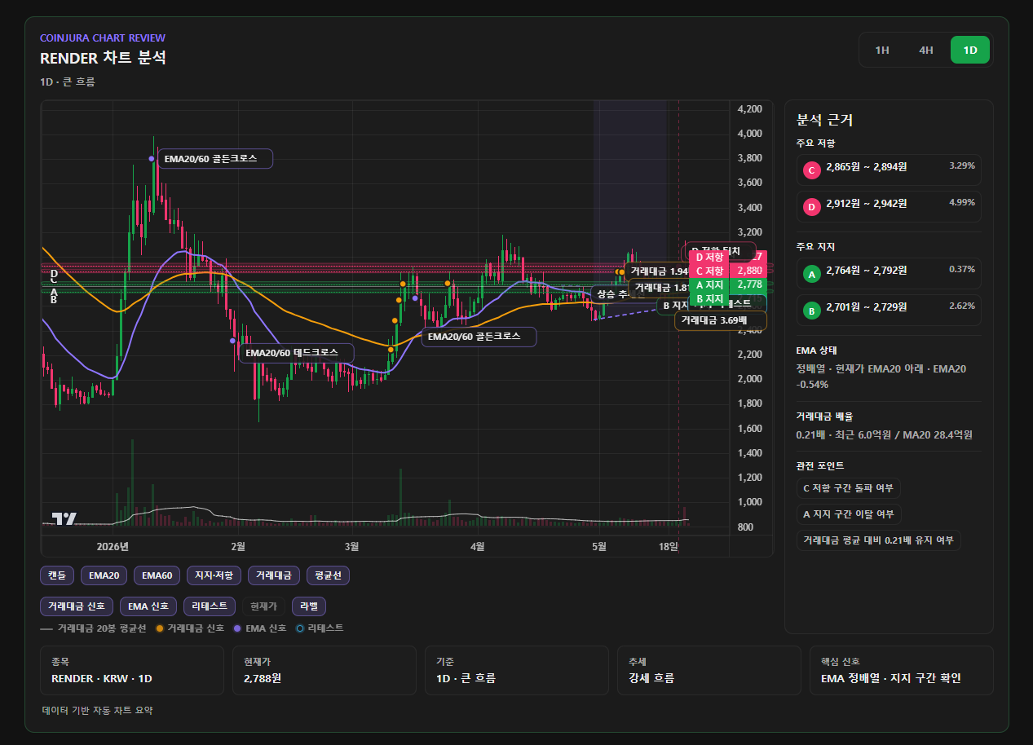1033x745 pixels.
Task: Click the 3.29% distance value
Action: tap(962, 166)
